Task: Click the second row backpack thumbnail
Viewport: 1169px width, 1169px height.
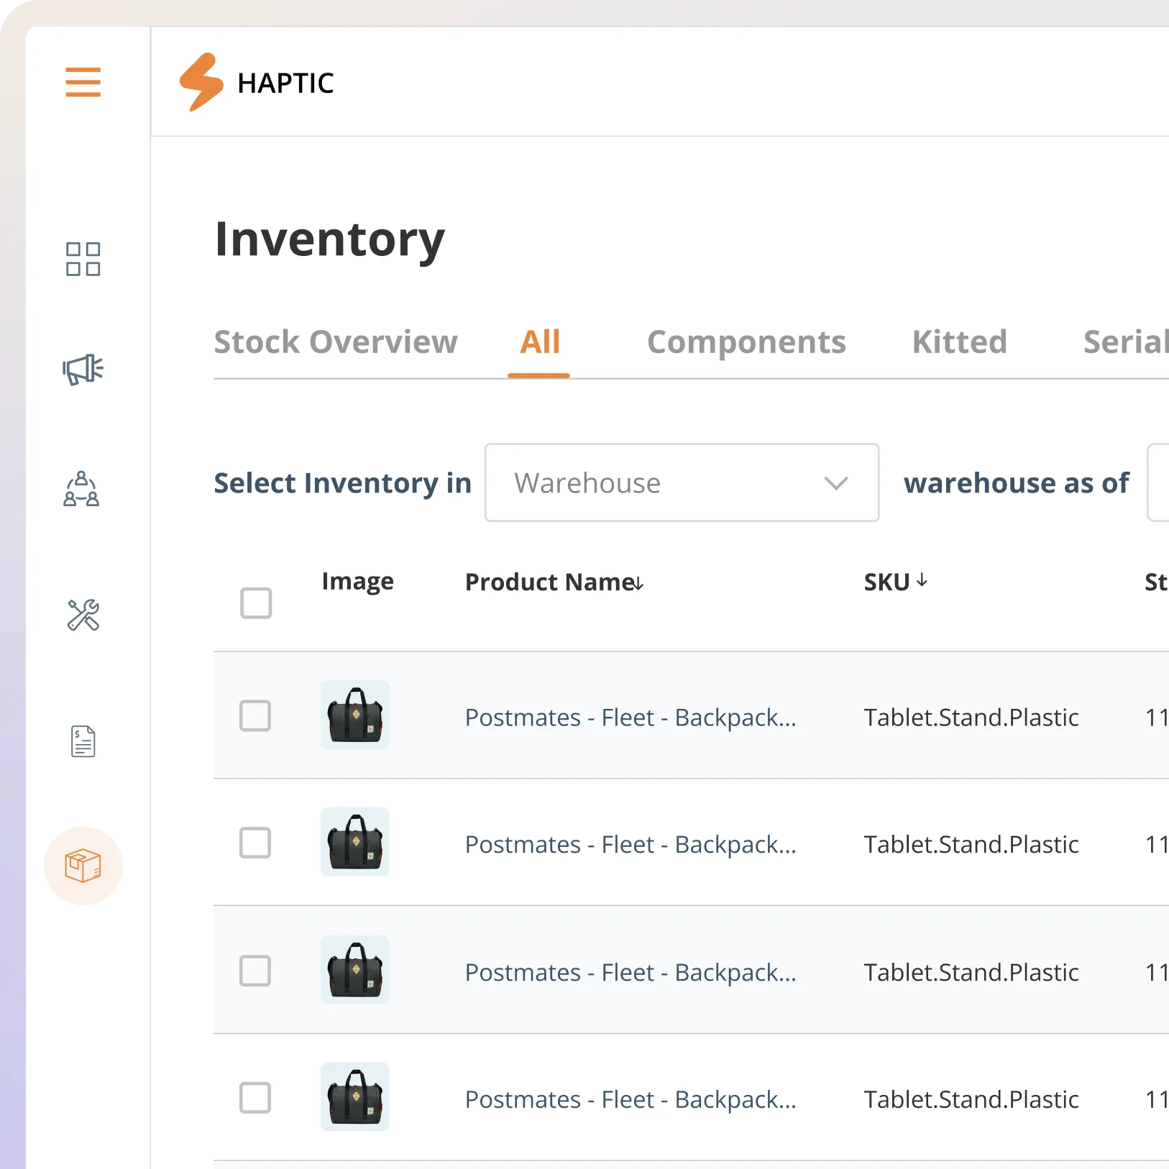Action: [355, 842]
